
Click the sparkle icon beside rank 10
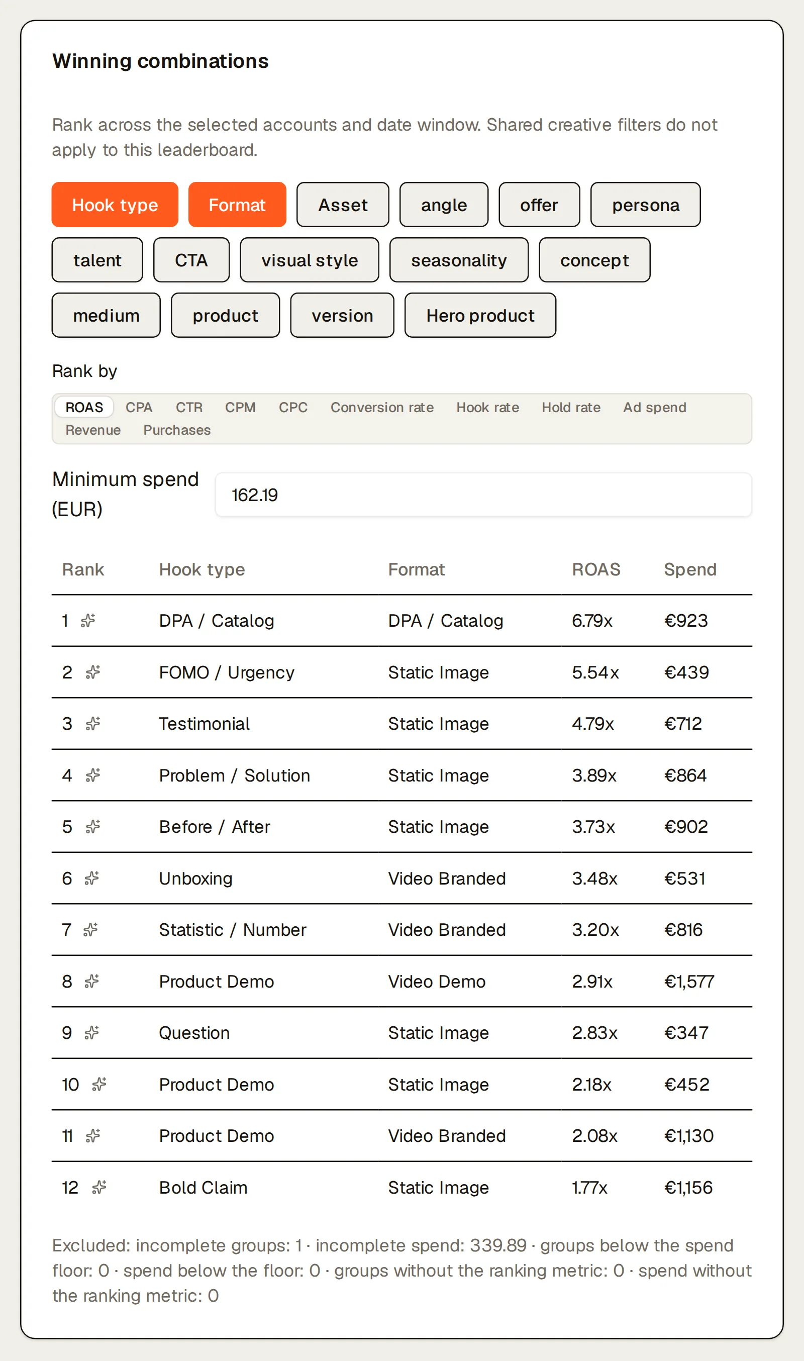pyautogui.click(x=99, y=1084)
